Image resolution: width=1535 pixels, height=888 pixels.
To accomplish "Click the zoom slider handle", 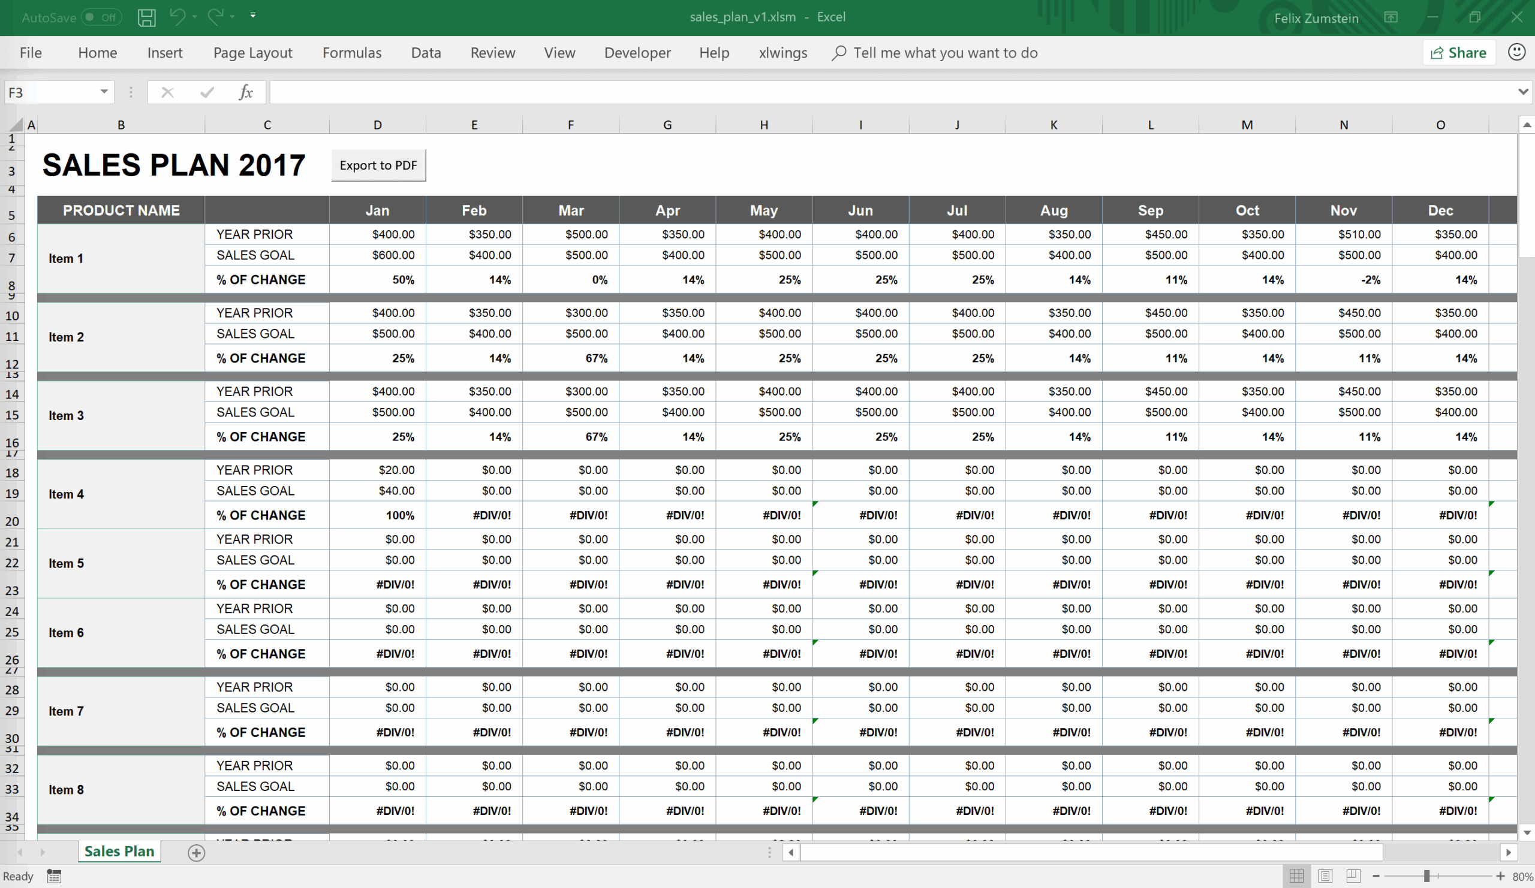I will (x=1426, y=876).
